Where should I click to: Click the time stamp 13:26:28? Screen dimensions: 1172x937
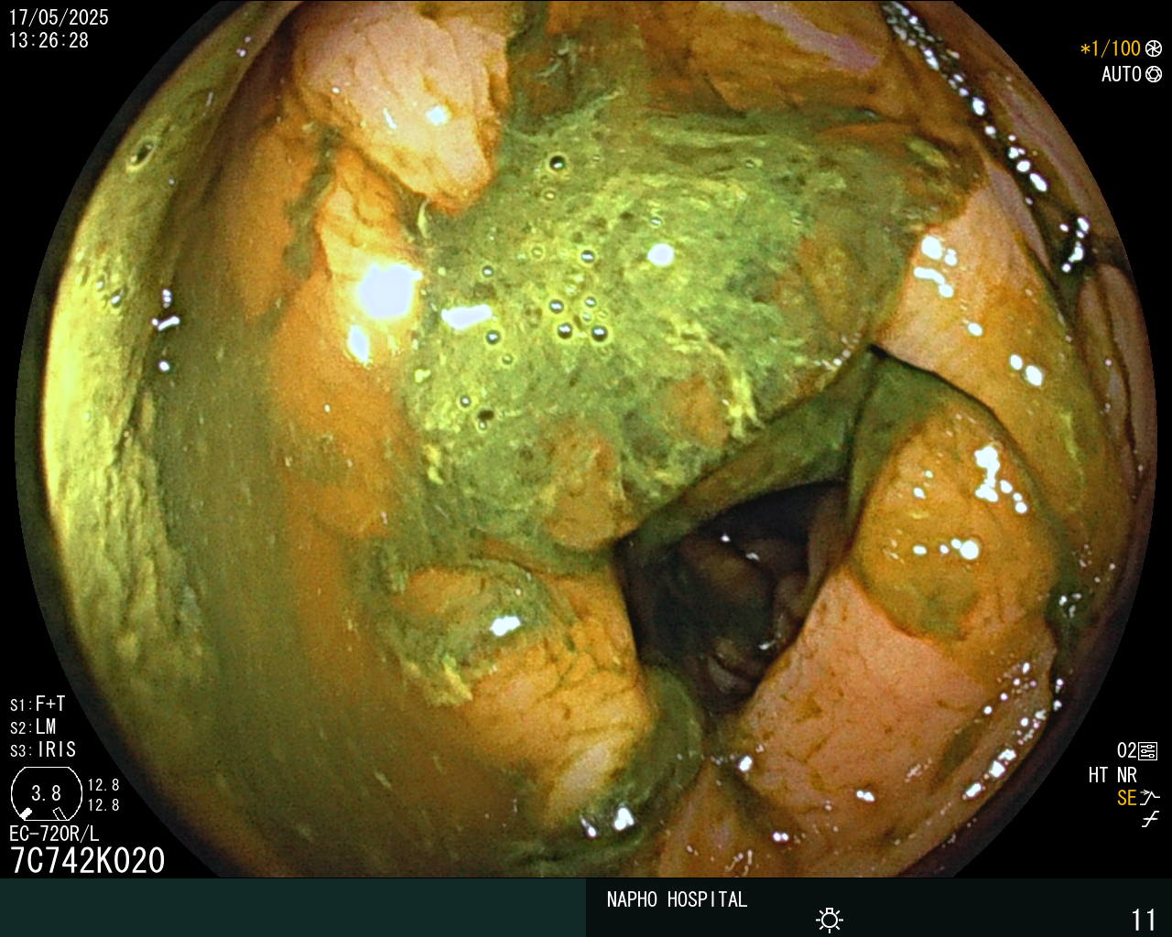pyautogui.click(x=49, y=40)
